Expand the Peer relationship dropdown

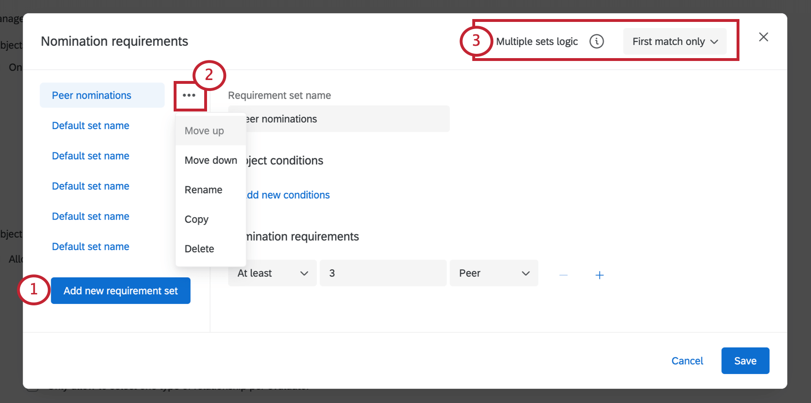[x=494, y=273]
